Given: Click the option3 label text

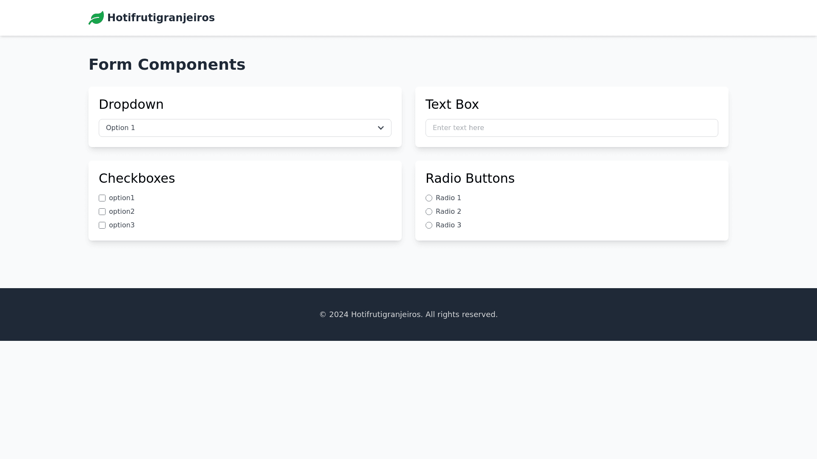Looking at the screenshot, I should tap(122, 225).
